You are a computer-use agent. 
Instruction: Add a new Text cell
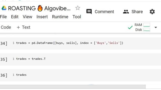tap(23, 27)
